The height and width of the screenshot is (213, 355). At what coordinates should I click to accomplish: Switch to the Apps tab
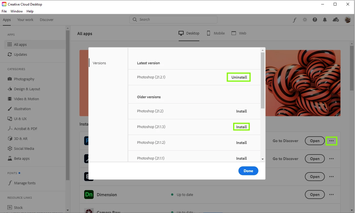coord(7,20)
